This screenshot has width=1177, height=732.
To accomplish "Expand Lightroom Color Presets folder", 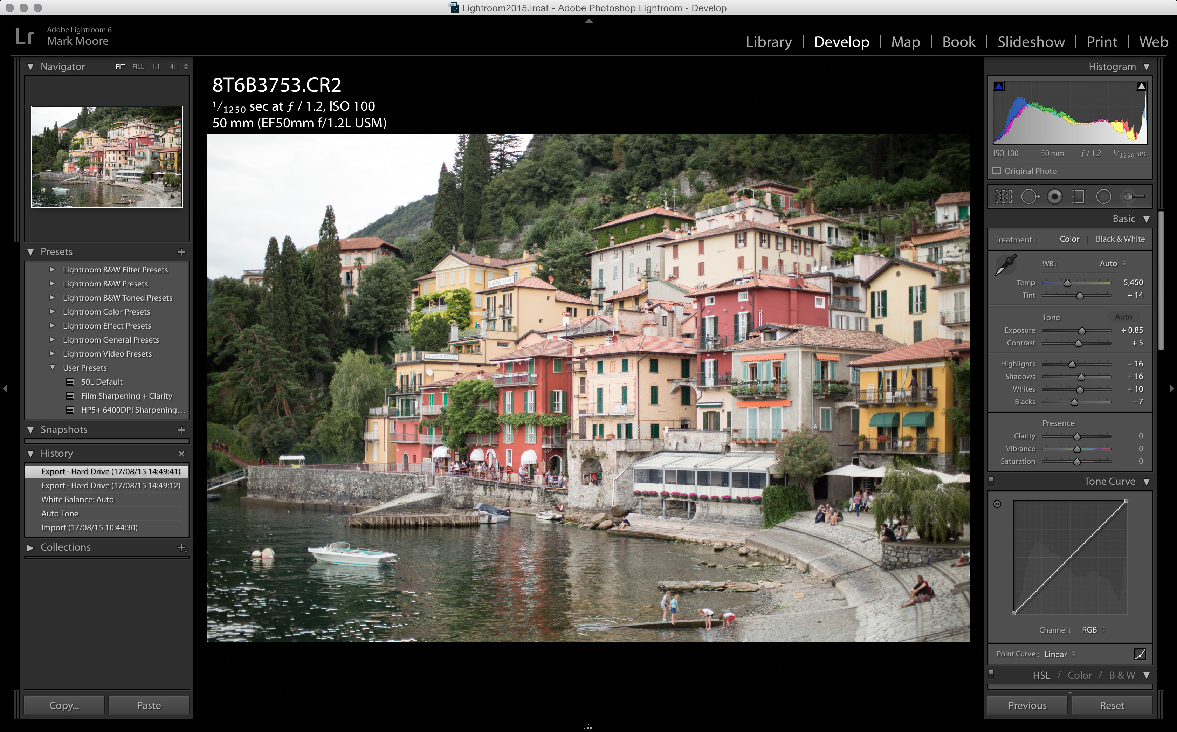I will (x=52, y=311).
